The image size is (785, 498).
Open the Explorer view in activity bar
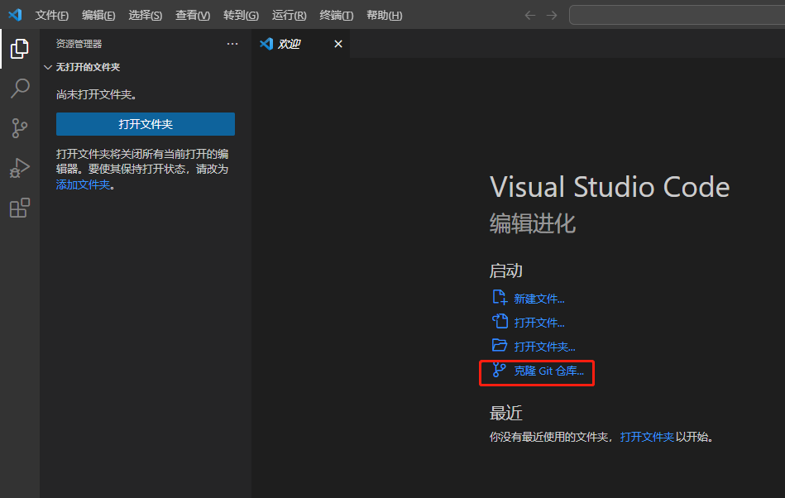pos(20,49)
